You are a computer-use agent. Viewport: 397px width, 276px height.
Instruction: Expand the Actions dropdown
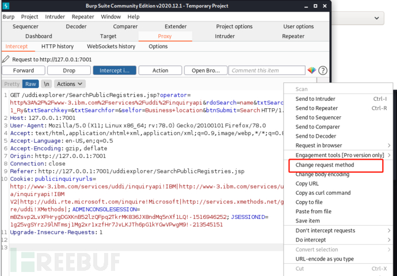tap(70, 84)
